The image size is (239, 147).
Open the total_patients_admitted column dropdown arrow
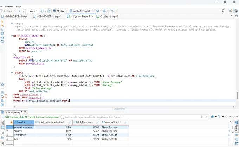point(70,122)
